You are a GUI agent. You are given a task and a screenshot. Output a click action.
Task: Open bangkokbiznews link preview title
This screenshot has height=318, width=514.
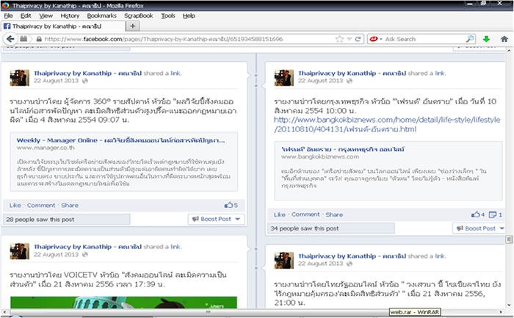coord(343,149)
